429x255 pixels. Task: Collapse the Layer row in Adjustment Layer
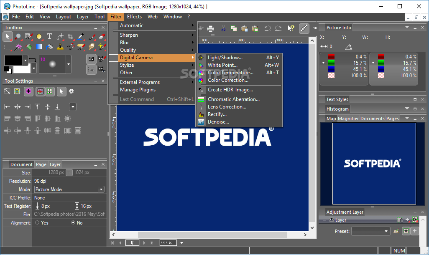click(324, 220)
